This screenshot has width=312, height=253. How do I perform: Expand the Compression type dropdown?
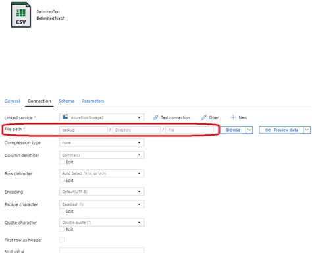pyautogui.click(x=102, y=143)
